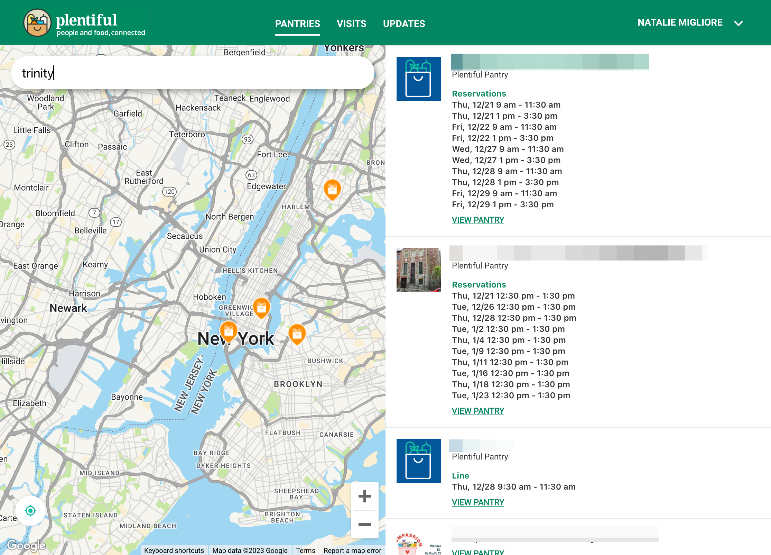Open Keyboard shortcuts for the map
Screen dimensions: 771x555
(174, 550)
